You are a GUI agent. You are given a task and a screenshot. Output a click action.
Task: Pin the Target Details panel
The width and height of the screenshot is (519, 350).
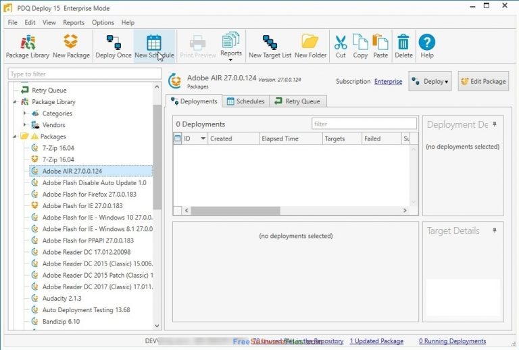495,230
